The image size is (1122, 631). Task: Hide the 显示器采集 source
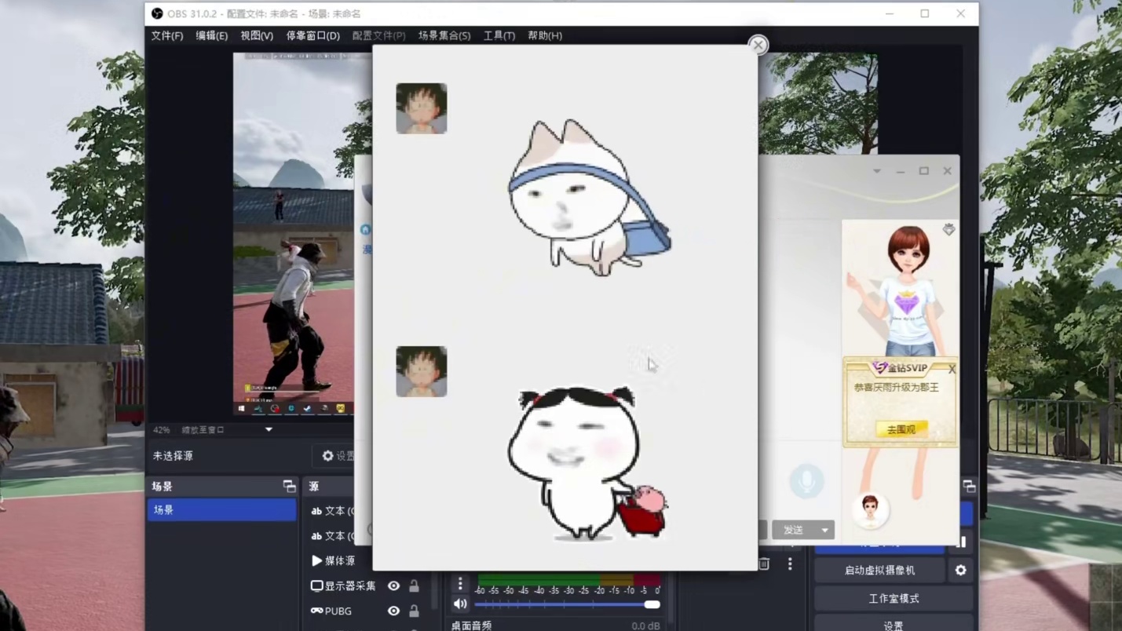pyautogui.click(x=393, y=585)
